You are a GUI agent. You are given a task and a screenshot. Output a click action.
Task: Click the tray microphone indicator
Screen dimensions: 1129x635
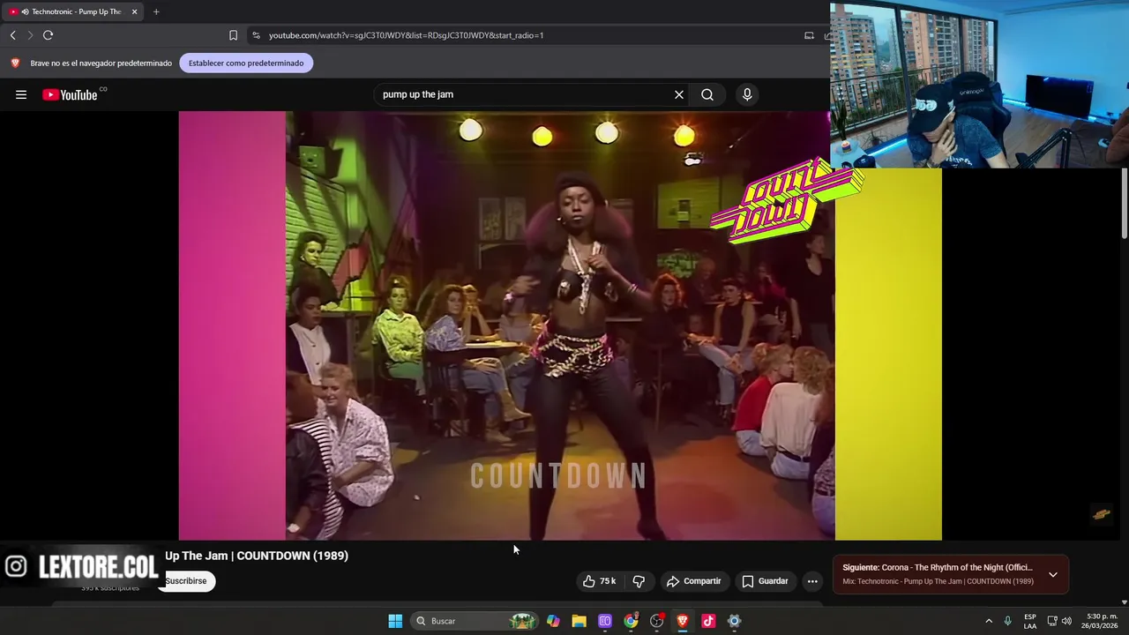1007,621
